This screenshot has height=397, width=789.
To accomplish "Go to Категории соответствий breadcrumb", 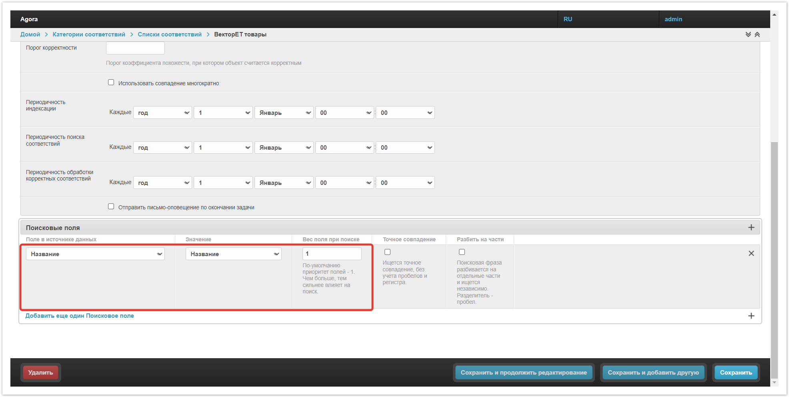I will [89, 34].
